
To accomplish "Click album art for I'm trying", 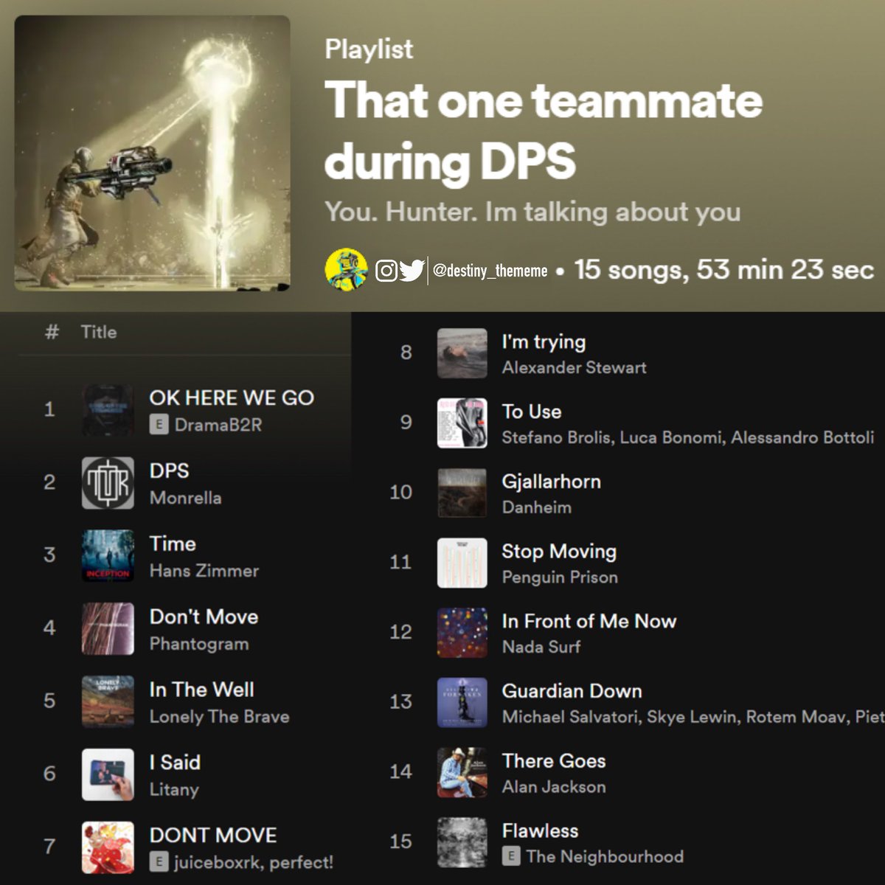I will pos(462,353).
